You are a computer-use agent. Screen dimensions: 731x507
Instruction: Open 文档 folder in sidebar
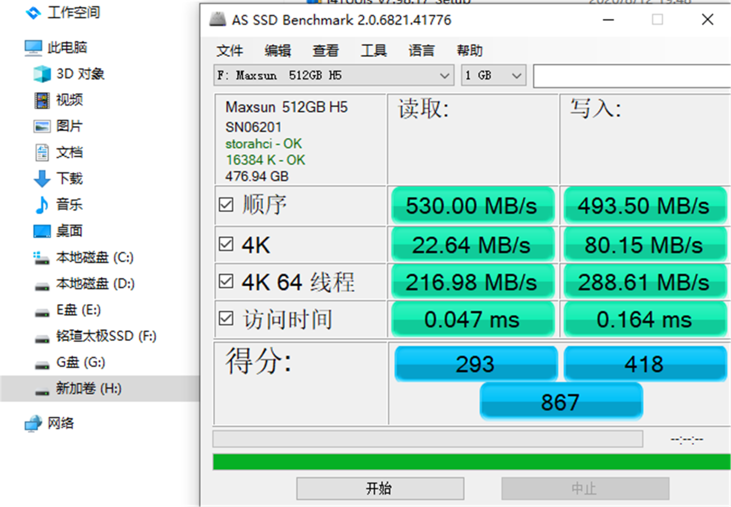tap(69, 152)
